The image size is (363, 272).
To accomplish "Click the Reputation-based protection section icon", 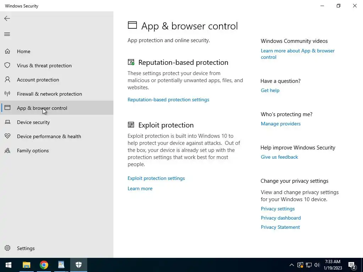I will coord(131,62).
